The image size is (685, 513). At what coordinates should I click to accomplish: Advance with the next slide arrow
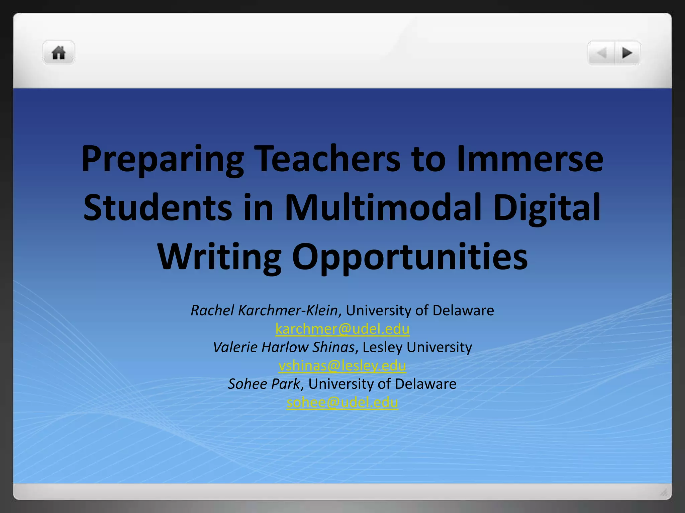tap(628, 53)
